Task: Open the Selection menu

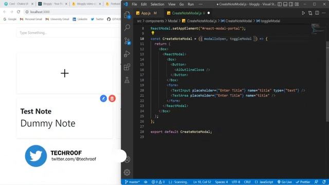Action: click(x=157, y=4)
